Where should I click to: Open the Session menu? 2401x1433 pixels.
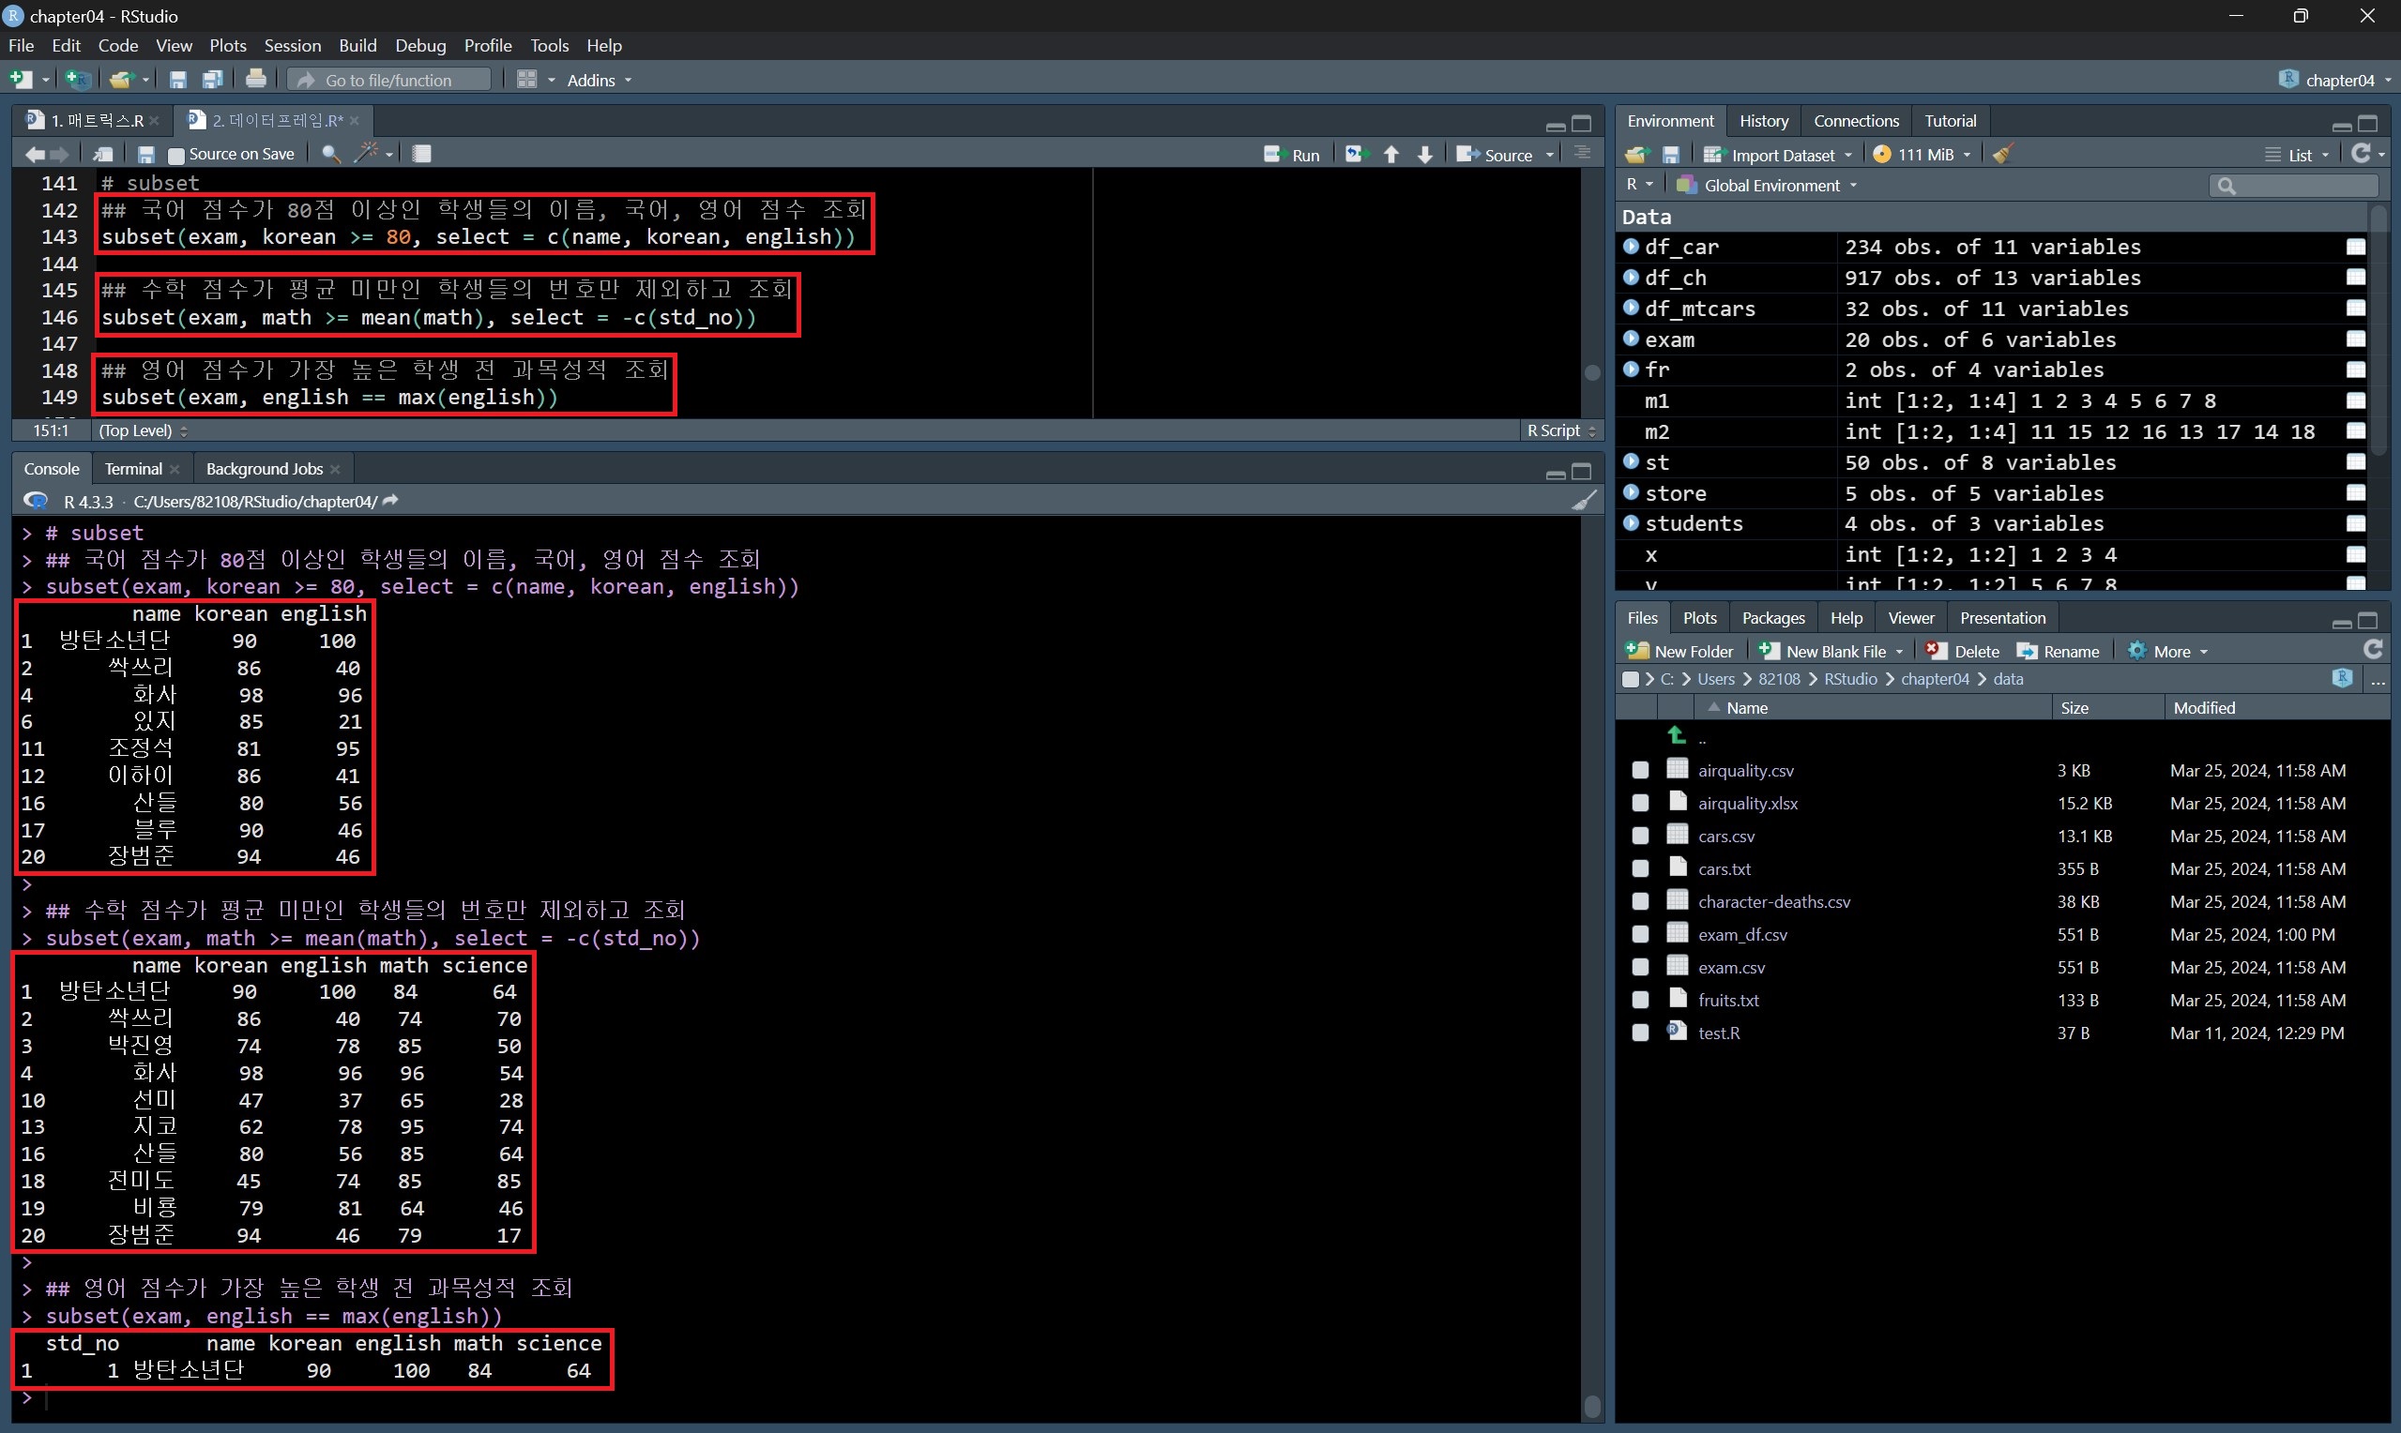click(x=292, y=45)
